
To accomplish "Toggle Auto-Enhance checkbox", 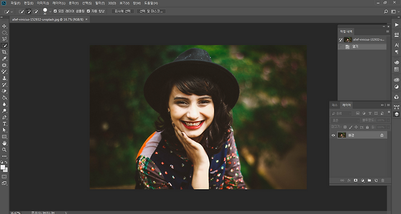I will point(88,11).
